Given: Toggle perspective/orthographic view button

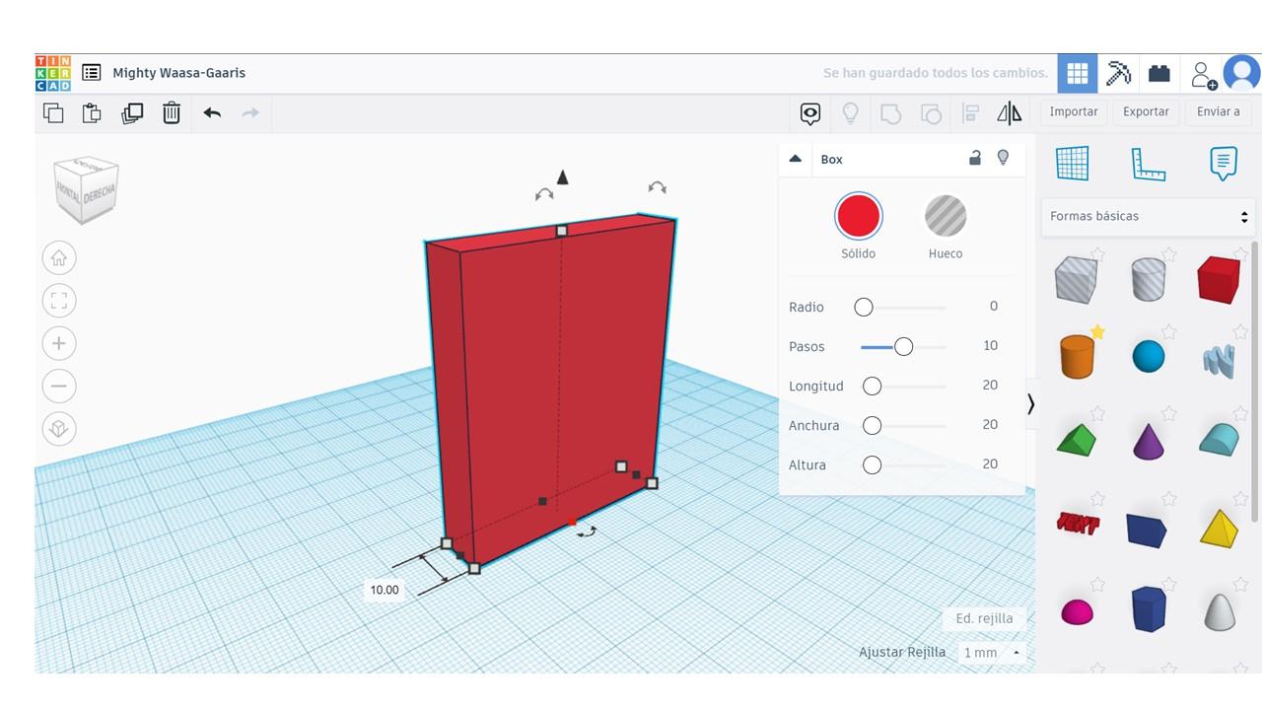Looking at the screenshot, I should click(59, 428).
